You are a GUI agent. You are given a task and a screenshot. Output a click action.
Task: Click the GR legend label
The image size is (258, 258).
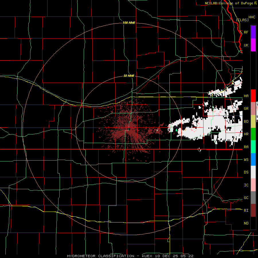click(x=246, y=109)
